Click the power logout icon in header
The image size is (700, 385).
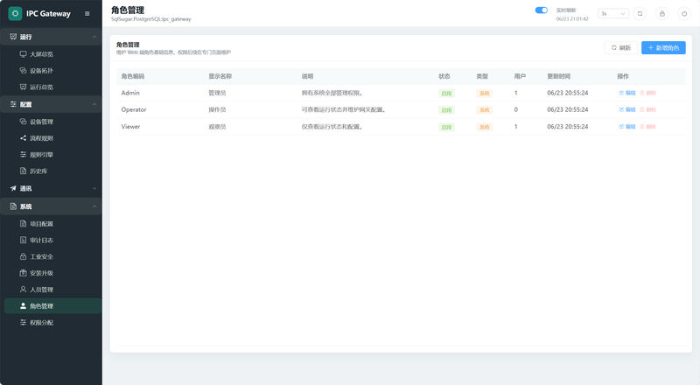(684, 14)
